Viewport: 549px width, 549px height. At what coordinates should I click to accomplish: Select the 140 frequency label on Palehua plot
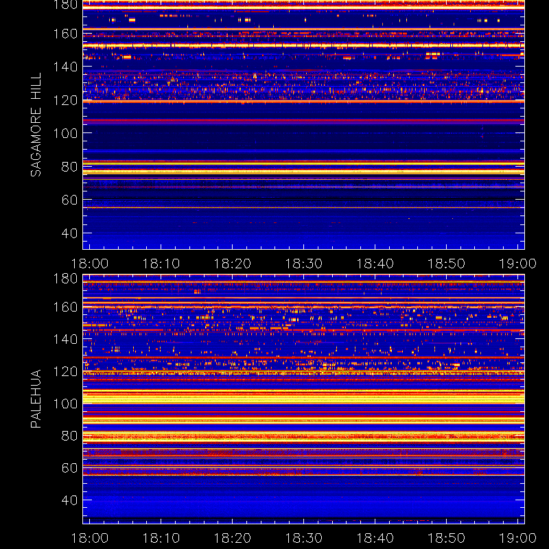point(65,339)
